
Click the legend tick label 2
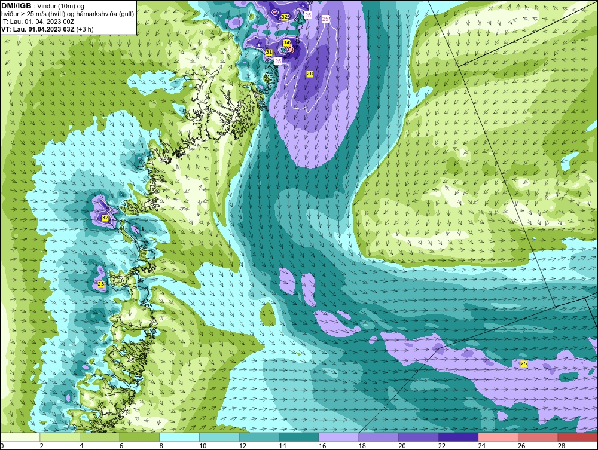tap(42, 446)
